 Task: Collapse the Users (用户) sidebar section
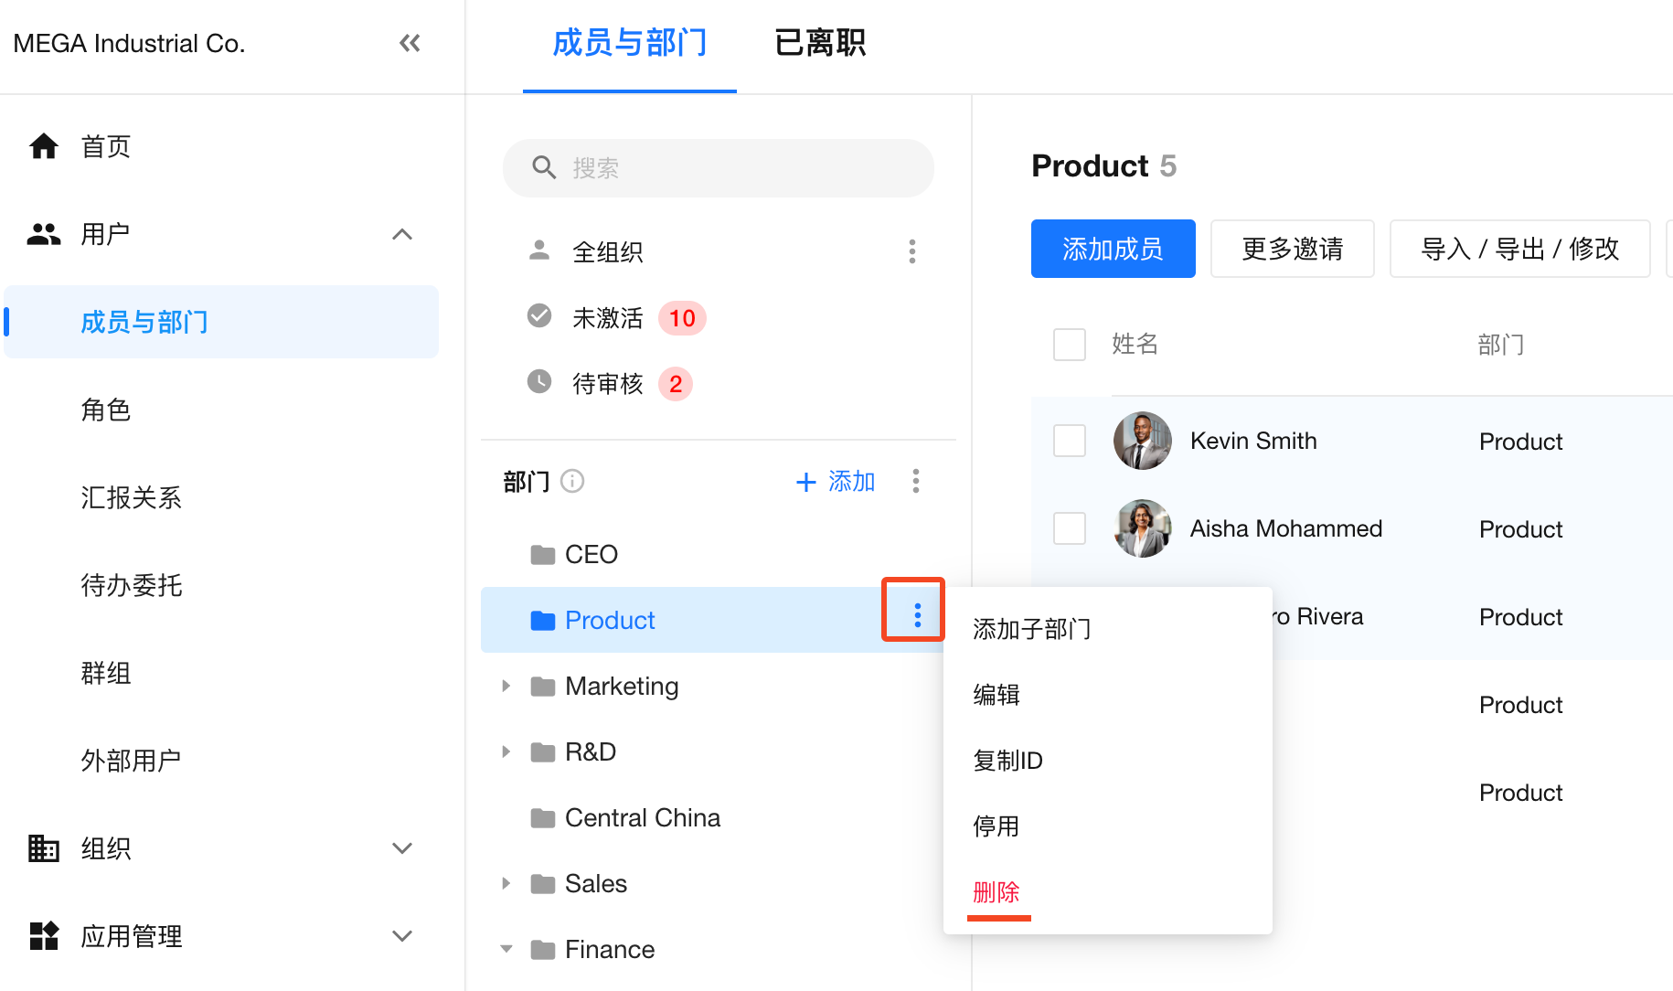401,234
